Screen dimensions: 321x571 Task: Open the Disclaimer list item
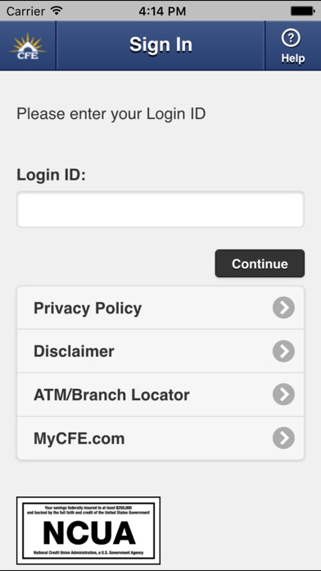pyautogui.click(x=160, y=351)
